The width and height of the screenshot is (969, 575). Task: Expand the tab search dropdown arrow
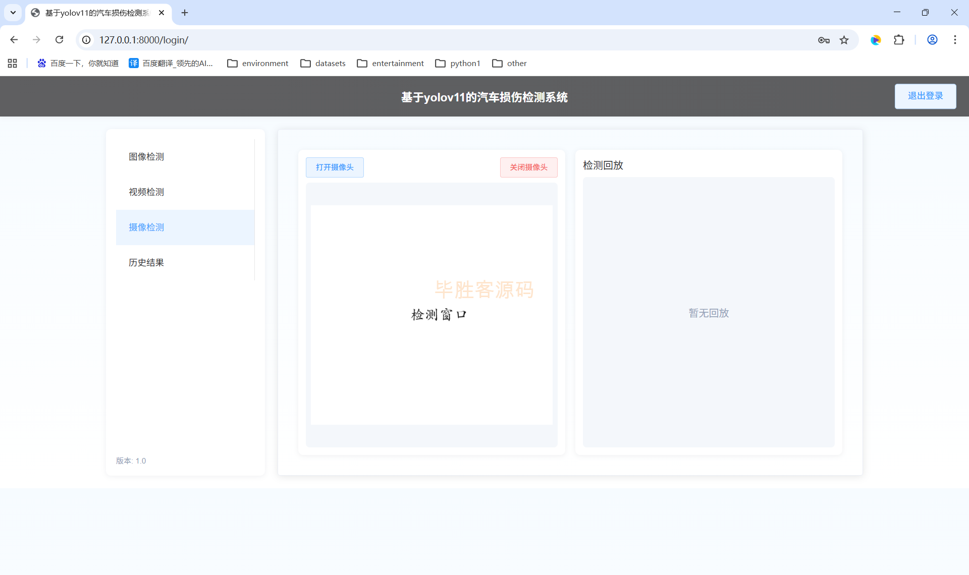click(13, 13)
